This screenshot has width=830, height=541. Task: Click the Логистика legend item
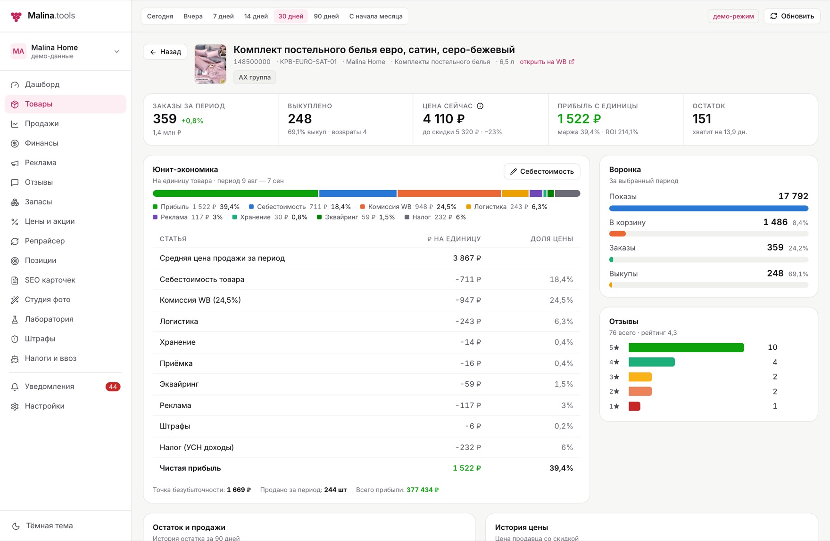pos(506,207)
